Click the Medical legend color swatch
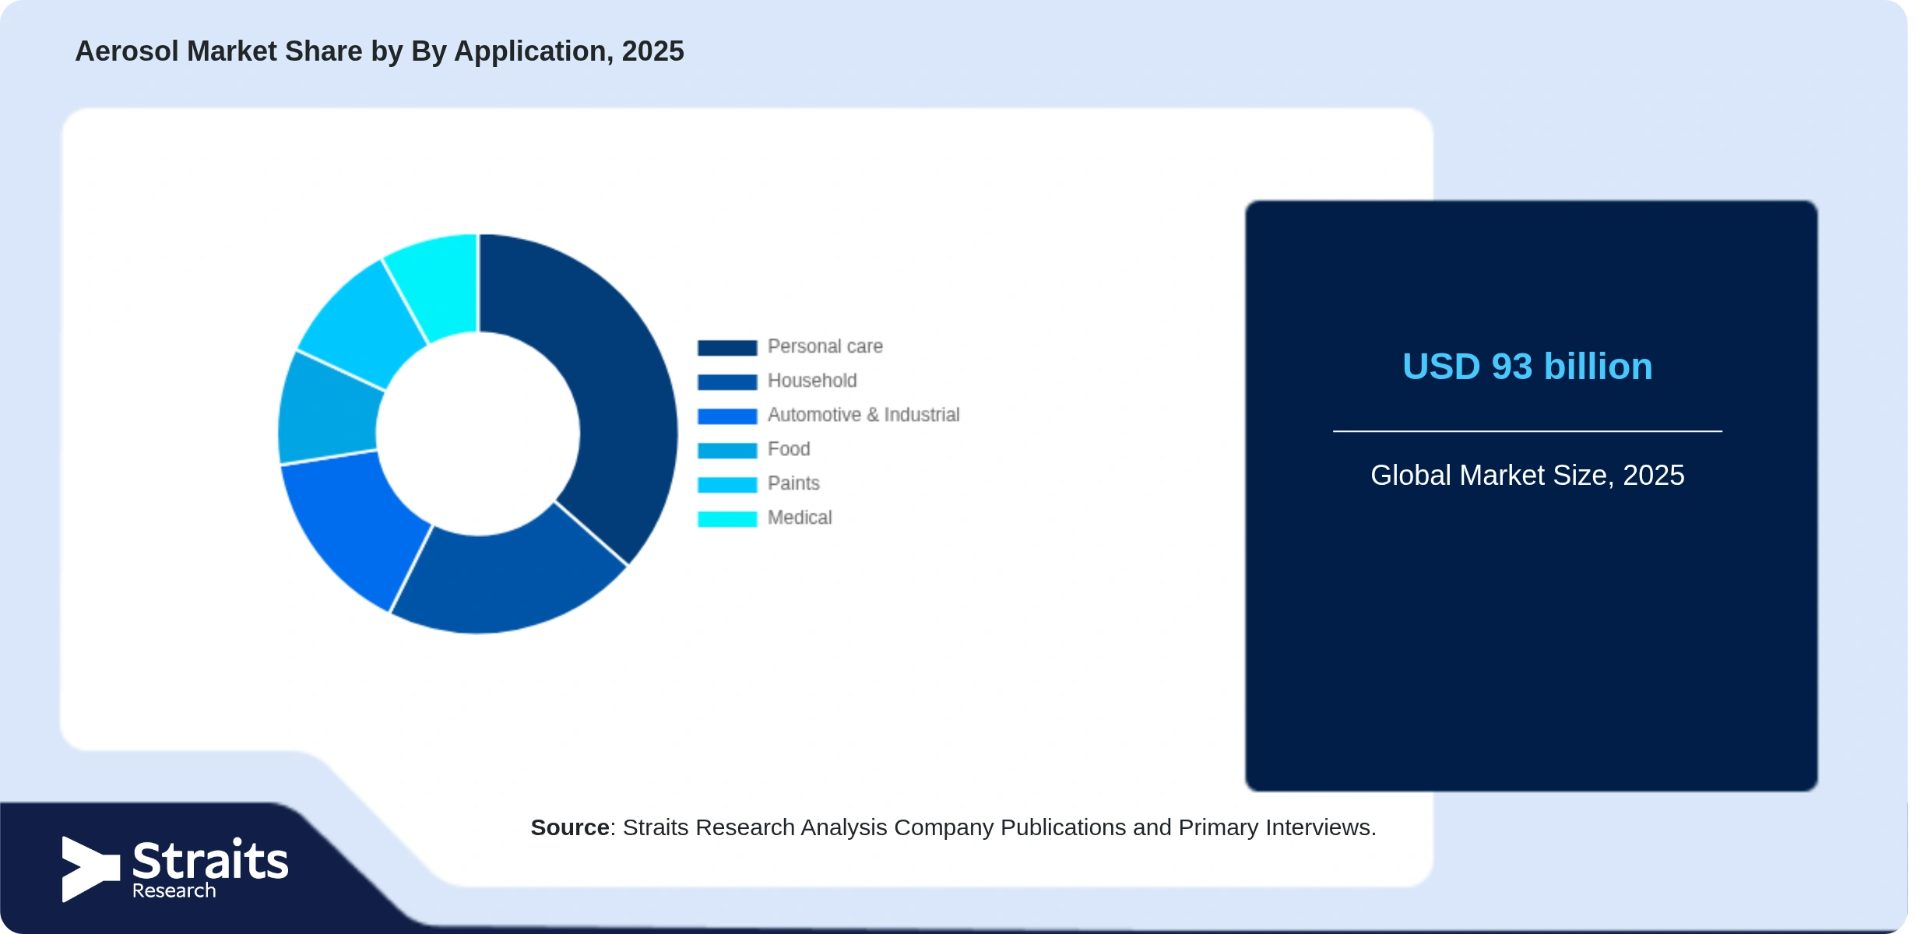The width and height of the screenshot is (1931, 934). pyautogui.click(x=727, y=518)
